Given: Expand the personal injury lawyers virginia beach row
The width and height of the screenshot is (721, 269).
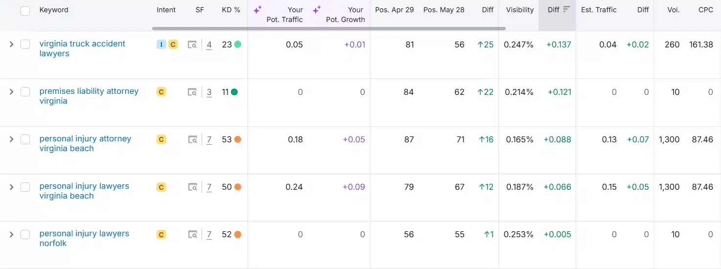Looking at the screenshot, I should [x=11, y=187].
